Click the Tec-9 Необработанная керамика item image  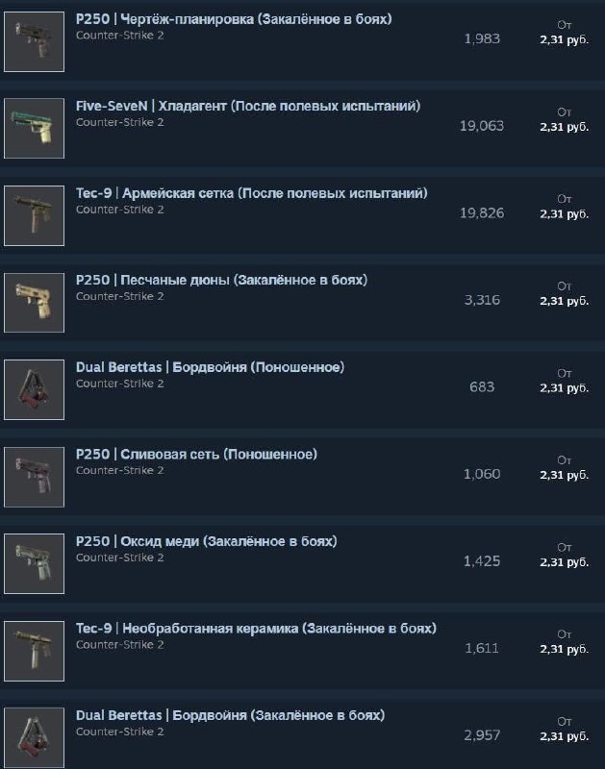34,651
